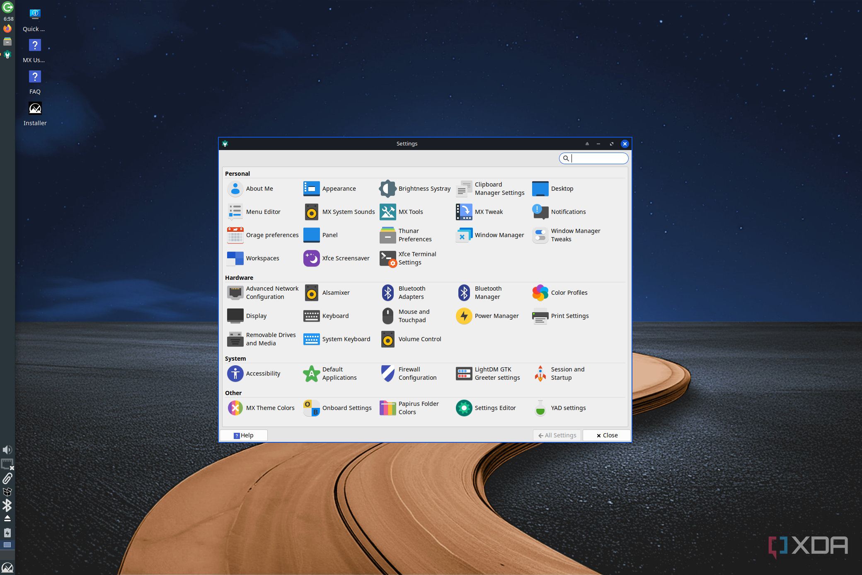
Task: Open Papirus Folder Colors
Action: pos(409,408)
